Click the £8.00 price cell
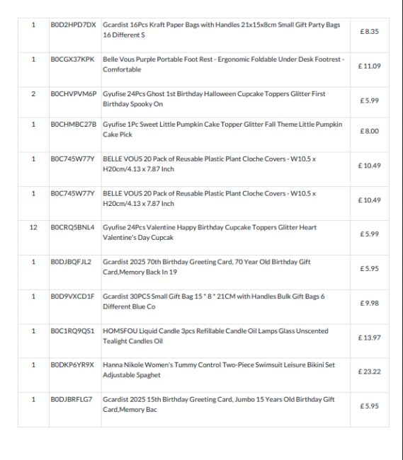 [x=369, y=131]
